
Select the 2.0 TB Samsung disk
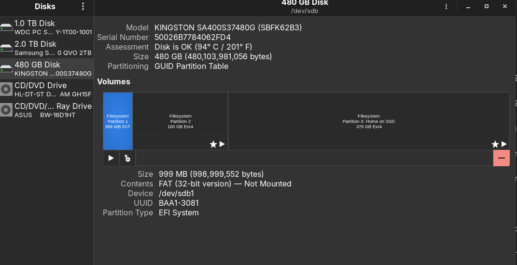(x=47, y=48)
